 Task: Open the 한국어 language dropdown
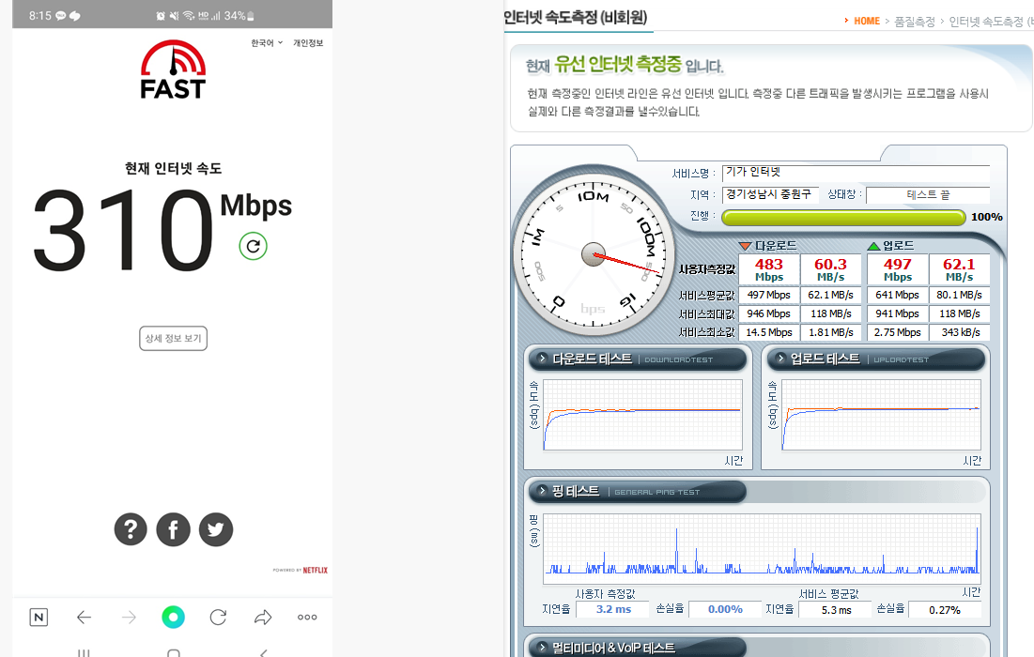pos(266,43)
